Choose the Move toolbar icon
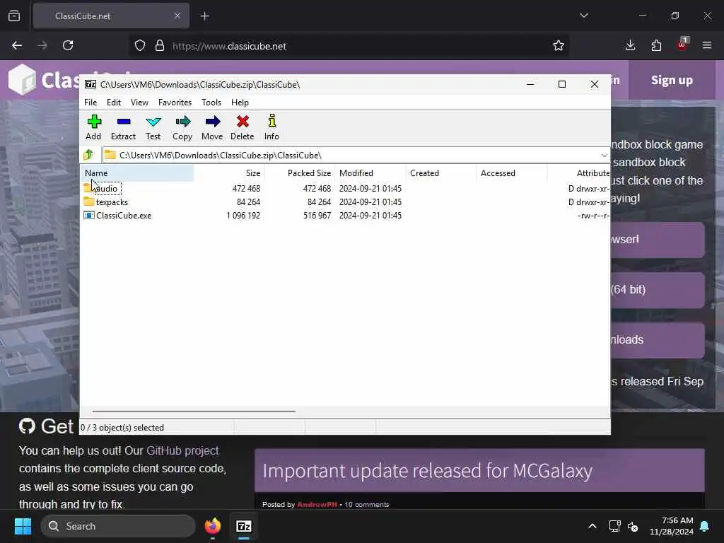The image size is (724, 543). (212, 127)
